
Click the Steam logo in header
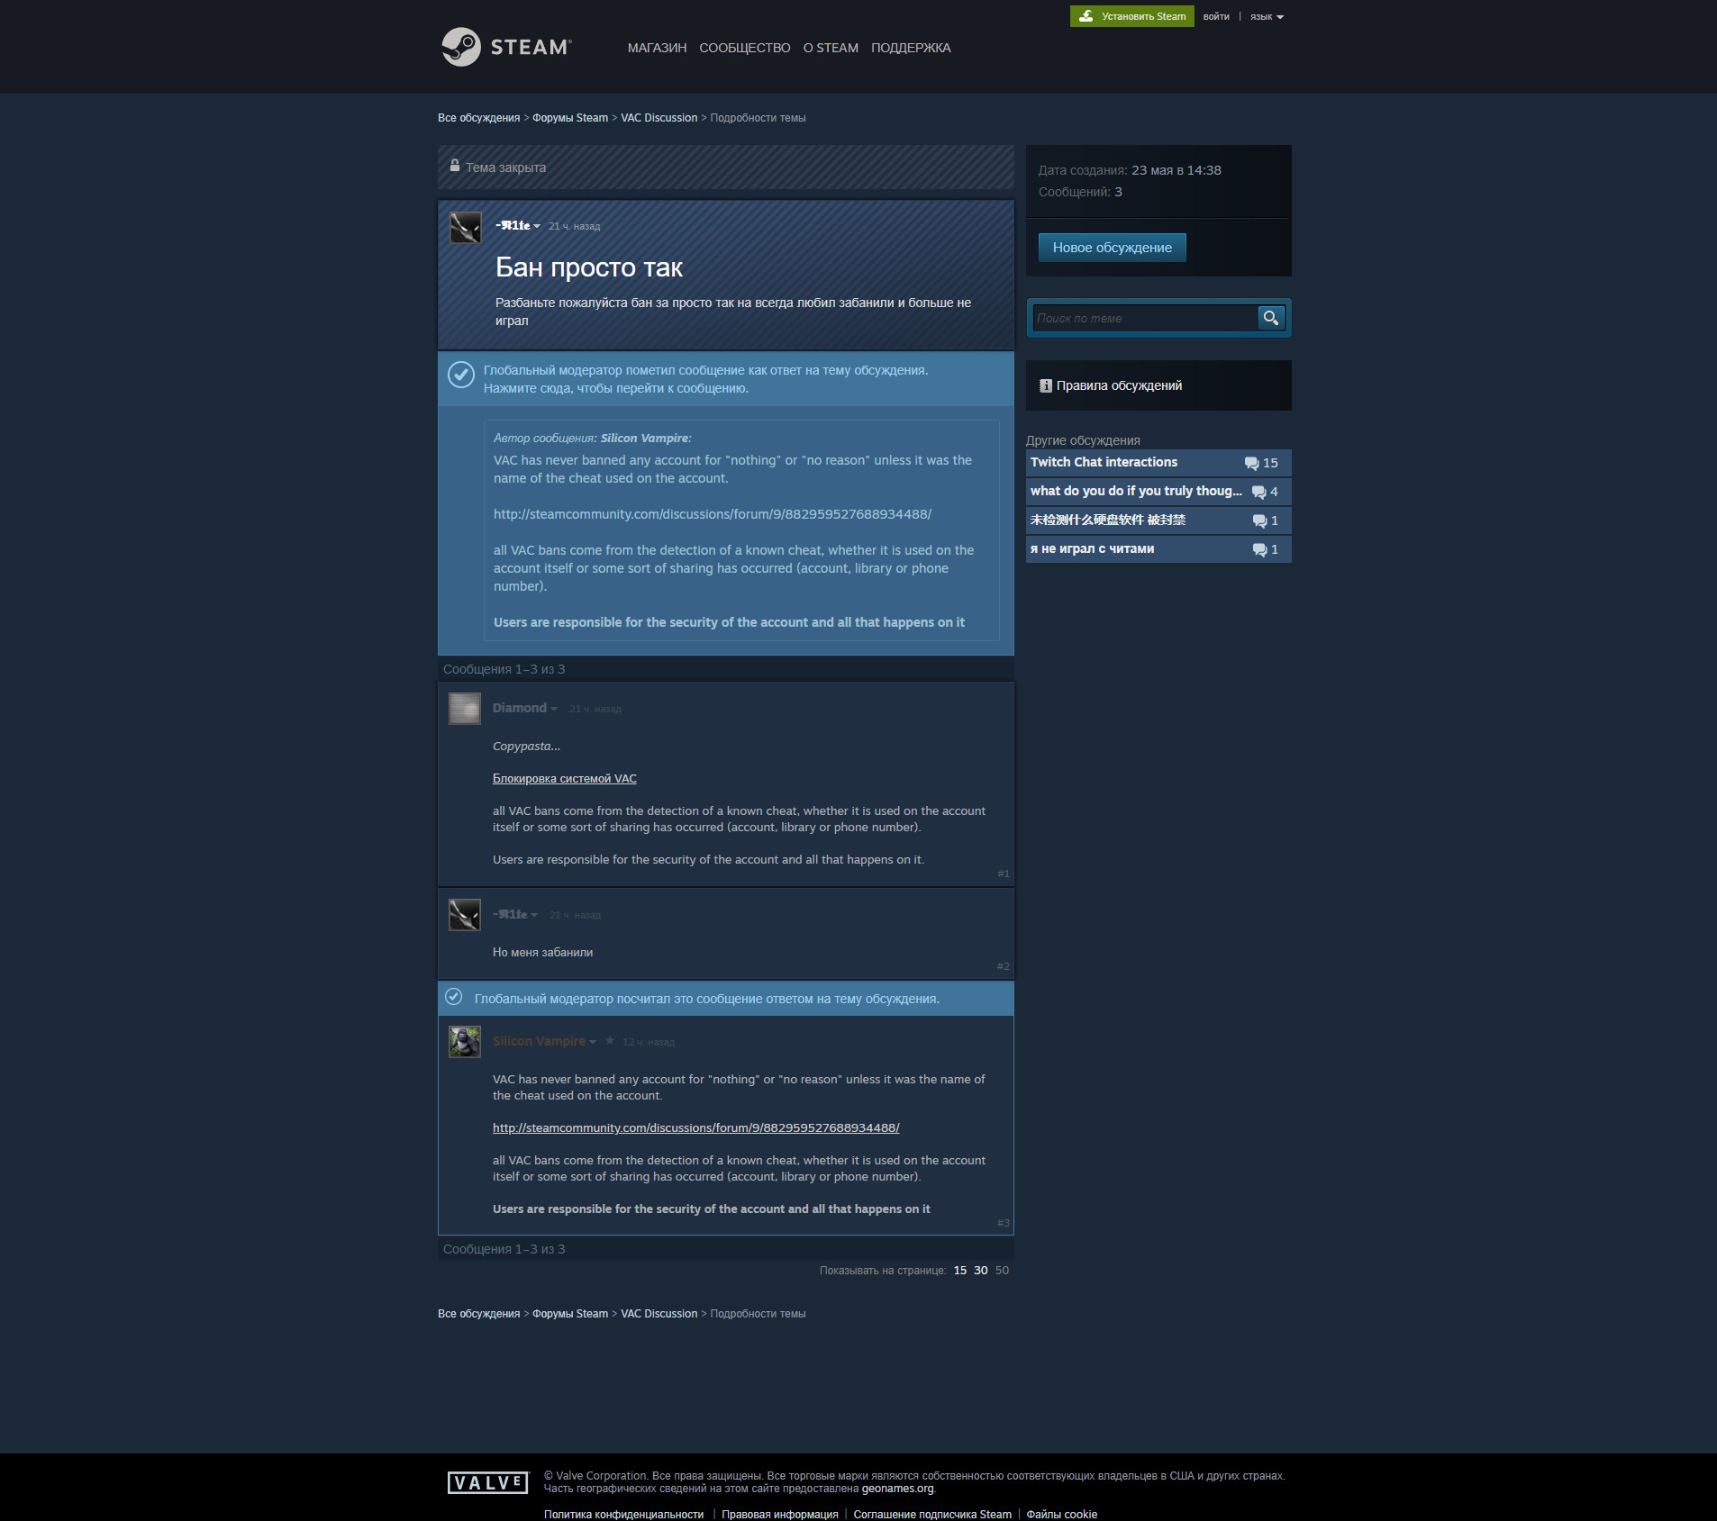[506, 47]
